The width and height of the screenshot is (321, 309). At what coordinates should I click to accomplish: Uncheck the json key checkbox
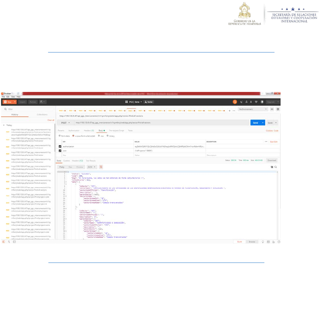[60, 151]
